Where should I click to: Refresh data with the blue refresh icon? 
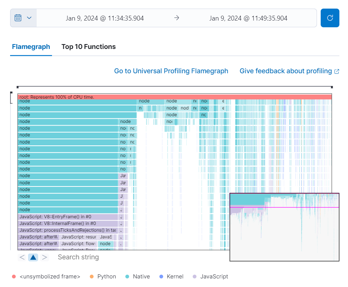330,18
